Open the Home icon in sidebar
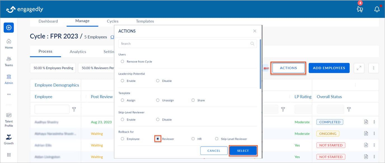The image size is (385, 163). (x=9, y=44)
